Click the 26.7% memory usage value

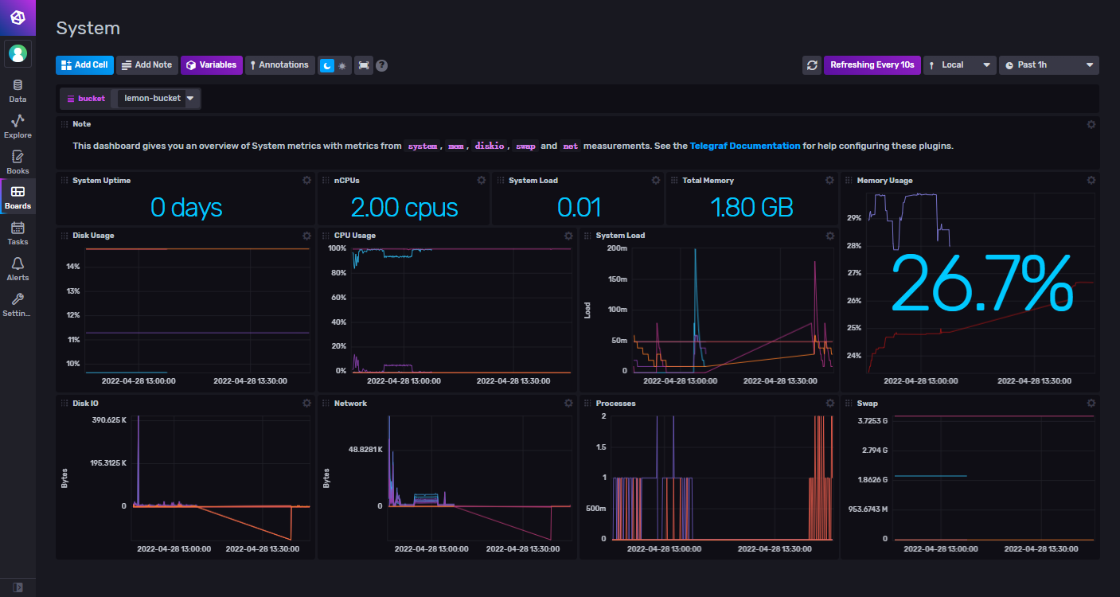pos(982,282)
